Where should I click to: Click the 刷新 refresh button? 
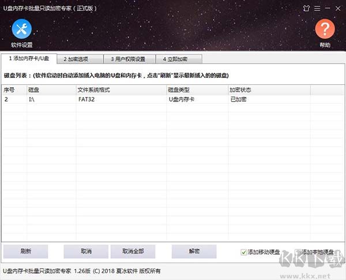[25, 251]
